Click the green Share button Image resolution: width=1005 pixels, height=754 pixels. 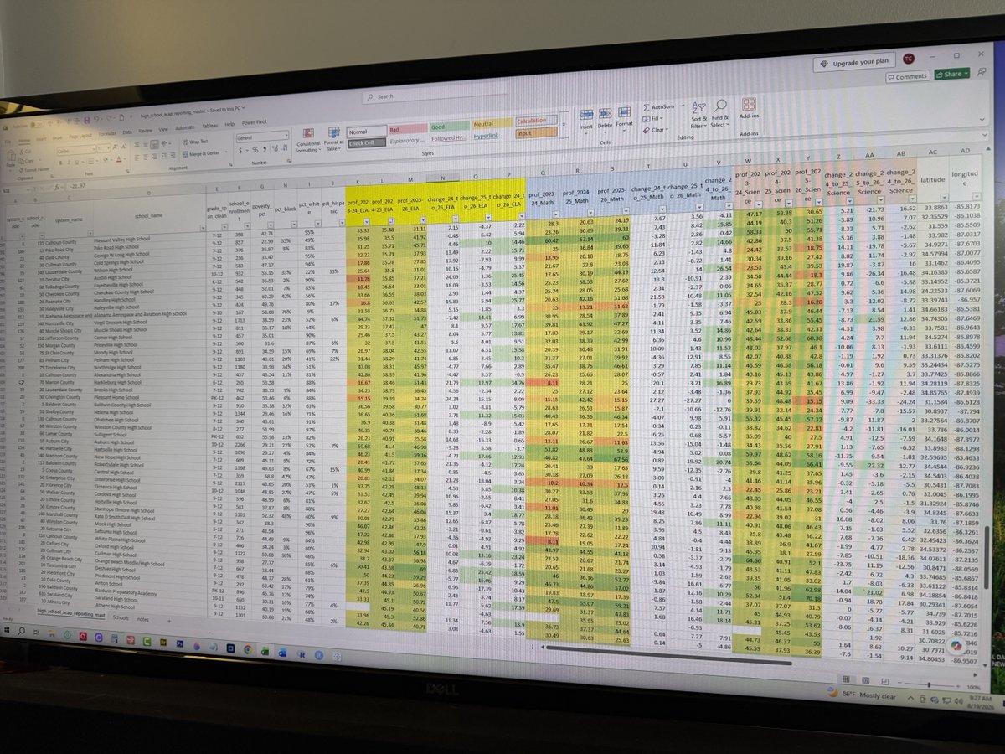(x=951, y=74)
